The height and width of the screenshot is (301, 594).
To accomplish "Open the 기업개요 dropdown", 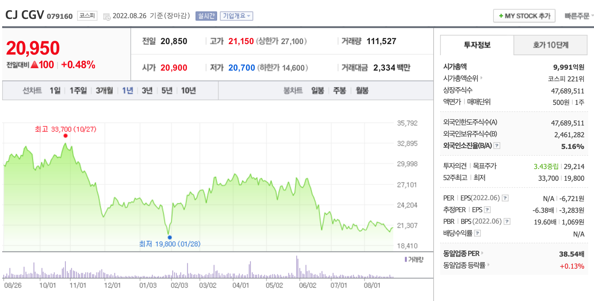I will tap(237, 16).
